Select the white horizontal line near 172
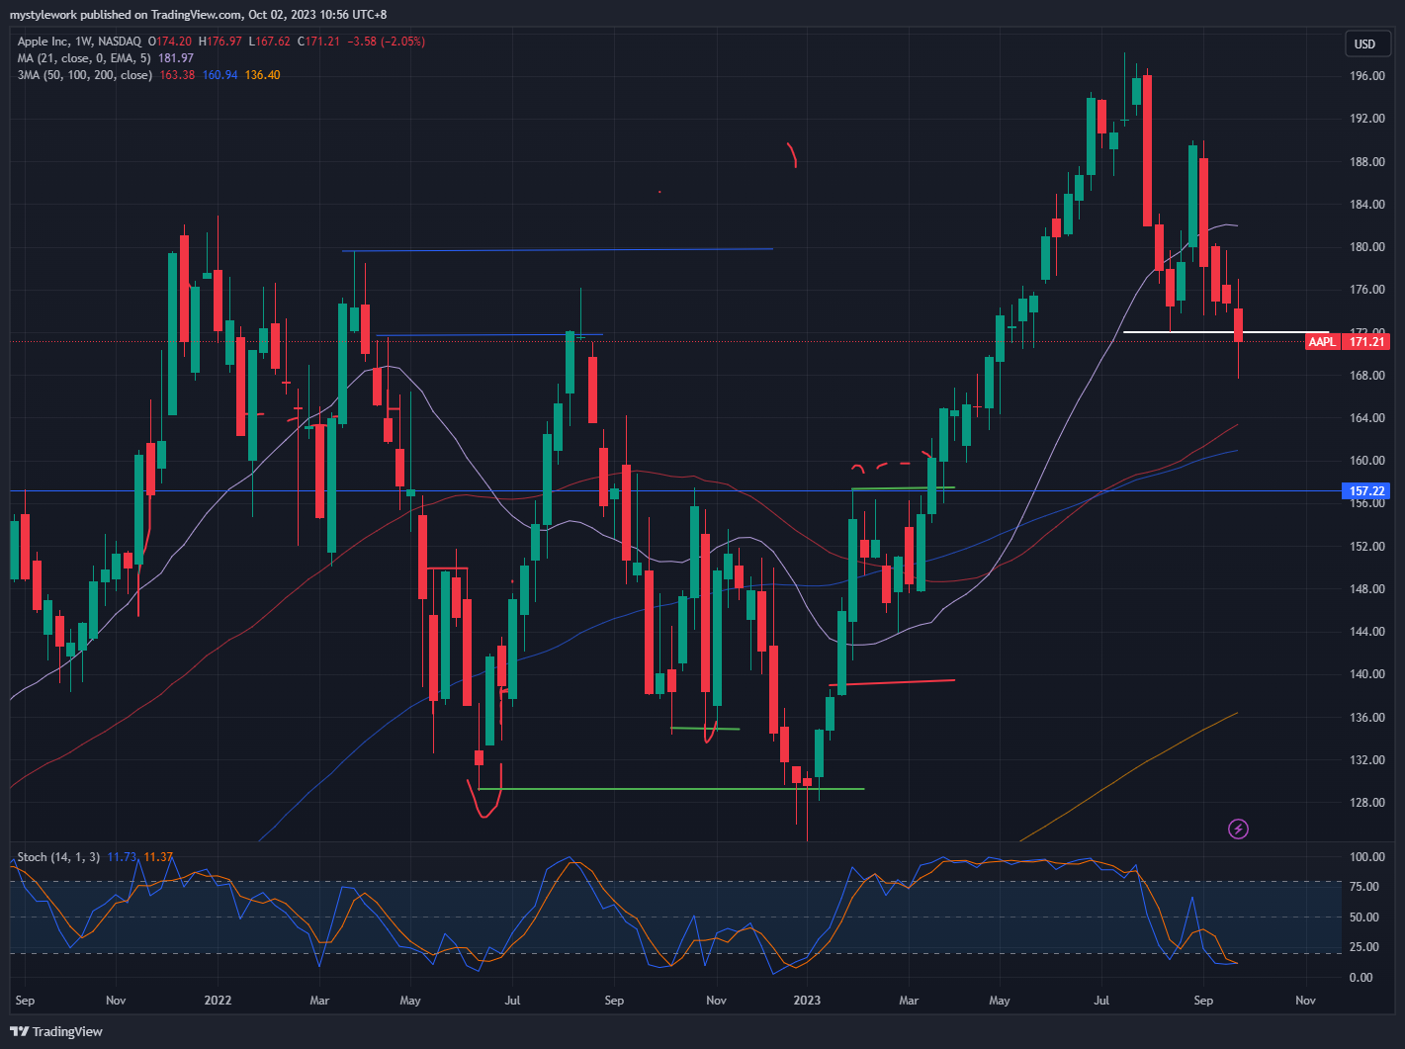Viewport: 1405px width, 1049px height. click(x=1226, y=331)
